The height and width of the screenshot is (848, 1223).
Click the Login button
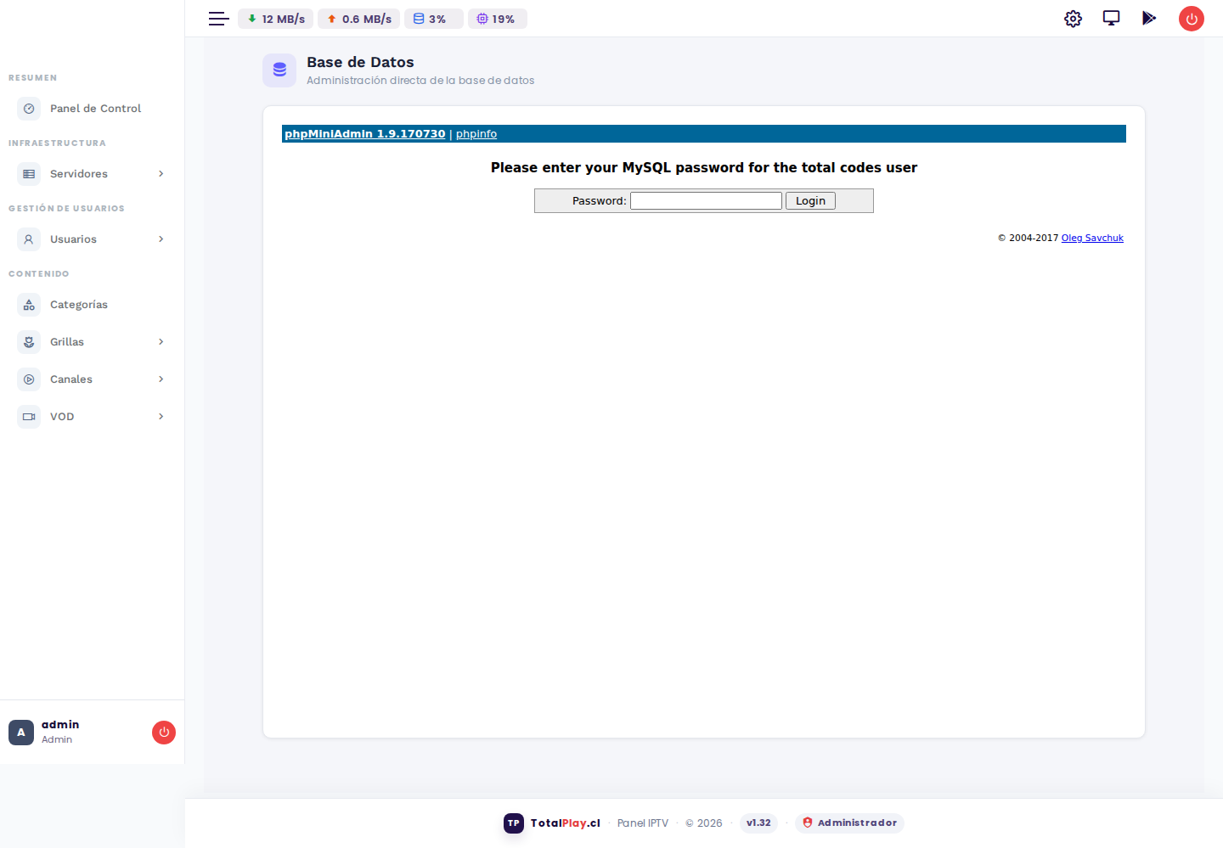tap(810, 201)
